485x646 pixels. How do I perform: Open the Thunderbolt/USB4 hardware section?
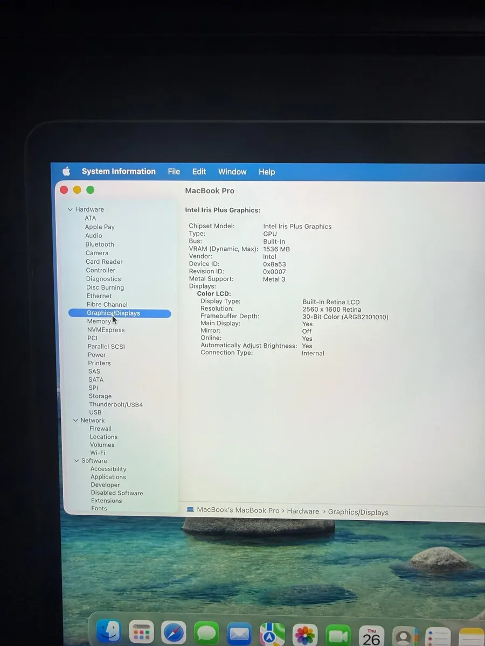tap(116, 404)
